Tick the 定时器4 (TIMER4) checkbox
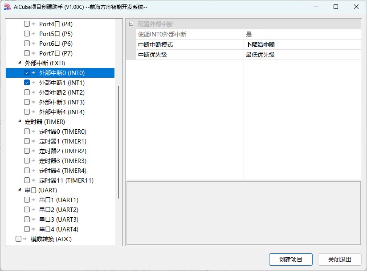The image size is (367, 271). point(27,171)
